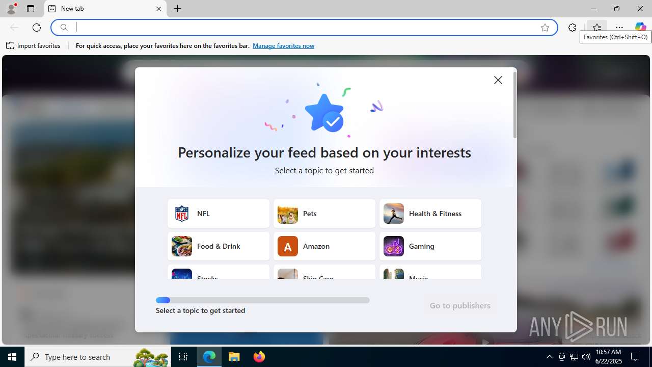This screenshot has height=367, width=652.
Task: Click the dialog vertical scrollbar
Action: 514,106
